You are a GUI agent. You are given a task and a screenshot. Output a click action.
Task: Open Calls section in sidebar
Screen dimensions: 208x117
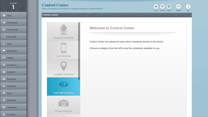tap(13, 44)
